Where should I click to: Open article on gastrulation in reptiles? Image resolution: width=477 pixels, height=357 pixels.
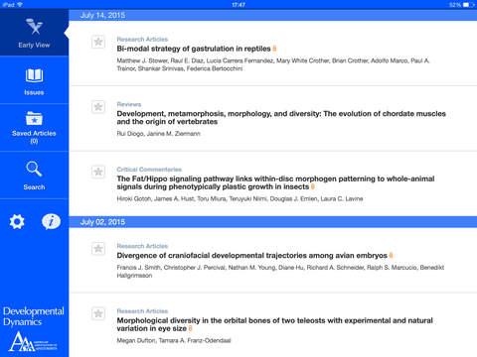[x=194, y=49]
